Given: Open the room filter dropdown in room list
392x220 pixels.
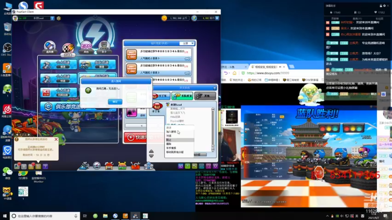Looking at the screenshot, I should pyautogui.click(x=187, y=43).
